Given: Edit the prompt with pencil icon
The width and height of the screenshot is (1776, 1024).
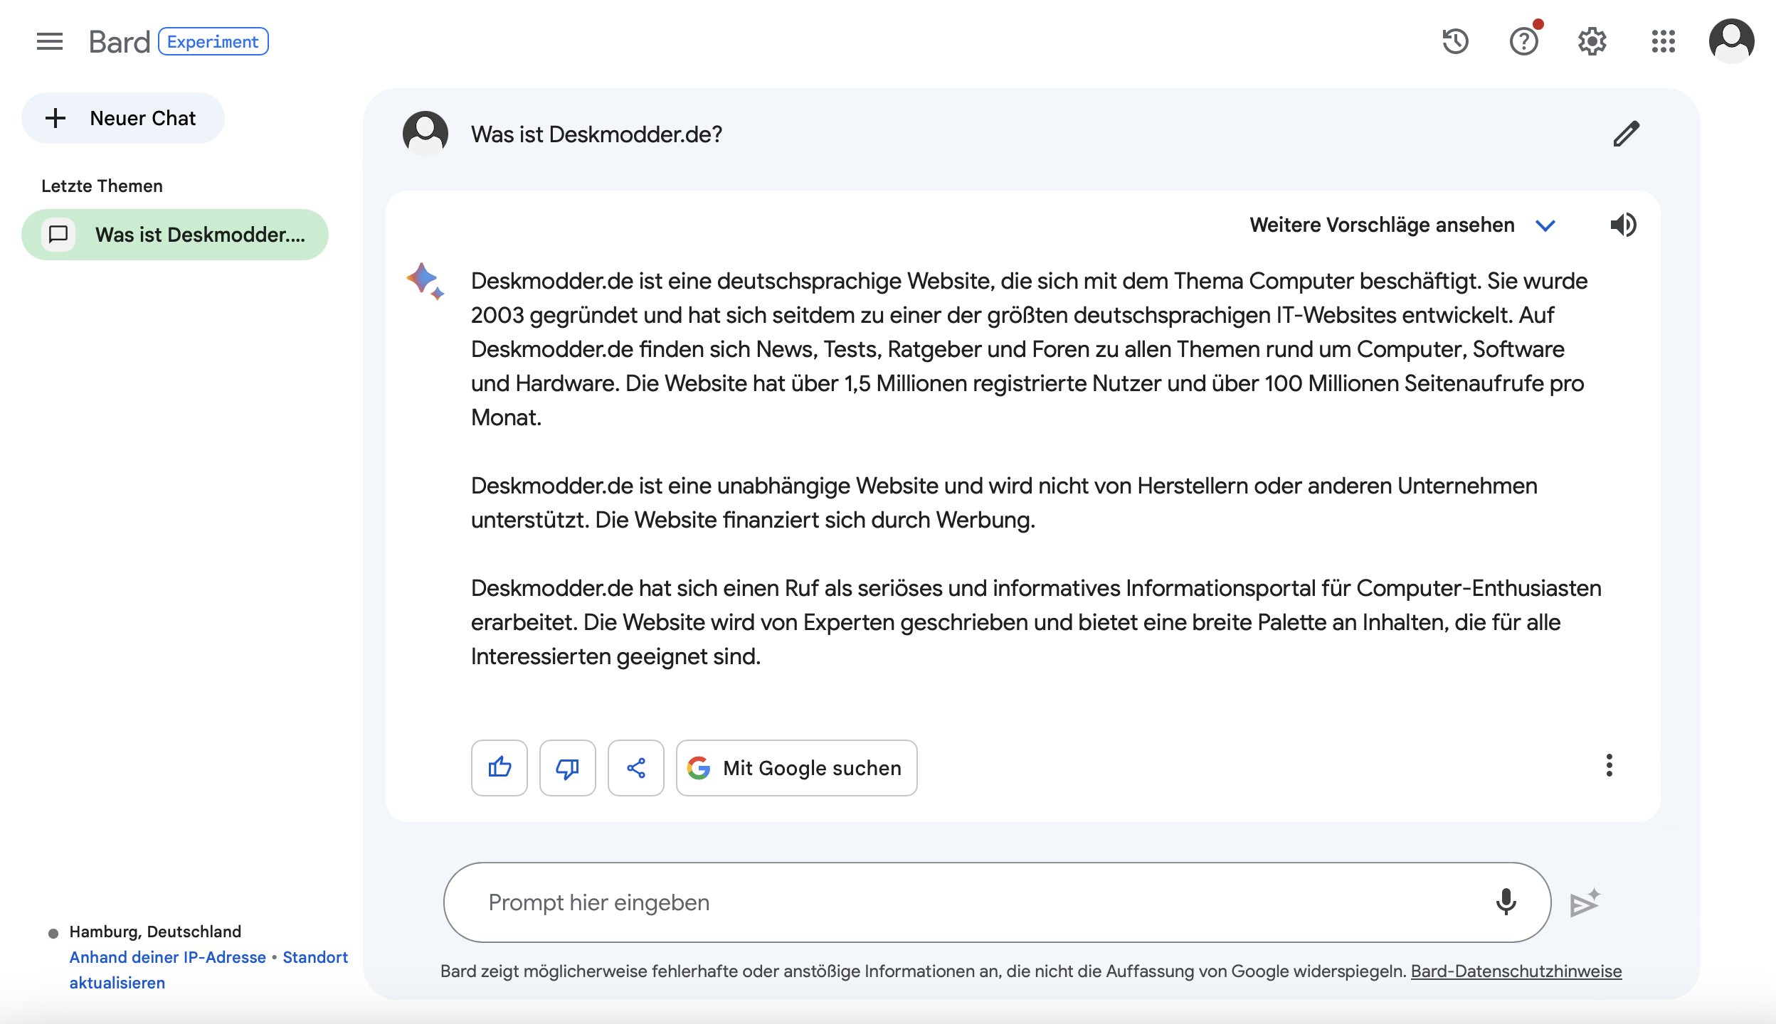Looking at the screenshot, I should [1627, 134].
